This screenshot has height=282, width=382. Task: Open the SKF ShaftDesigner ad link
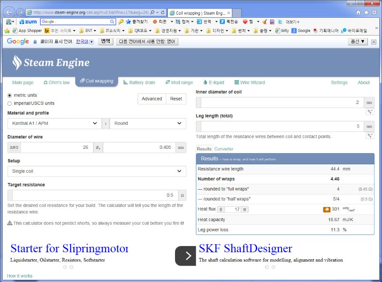(246, 248)
